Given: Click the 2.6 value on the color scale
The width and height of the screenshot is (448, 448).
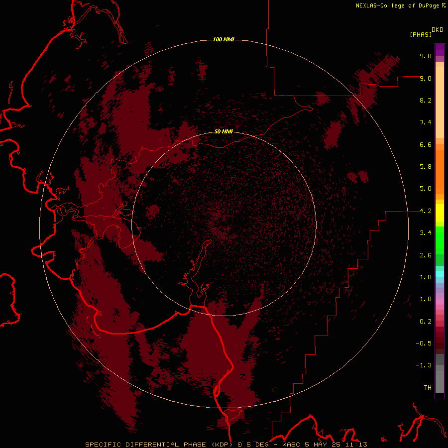Looking at the screenshot, I should pos(426,255).
